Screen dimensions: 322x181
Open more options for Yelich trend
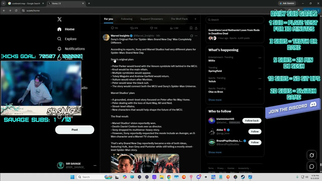pyautogui.click(x=260, y=78)
